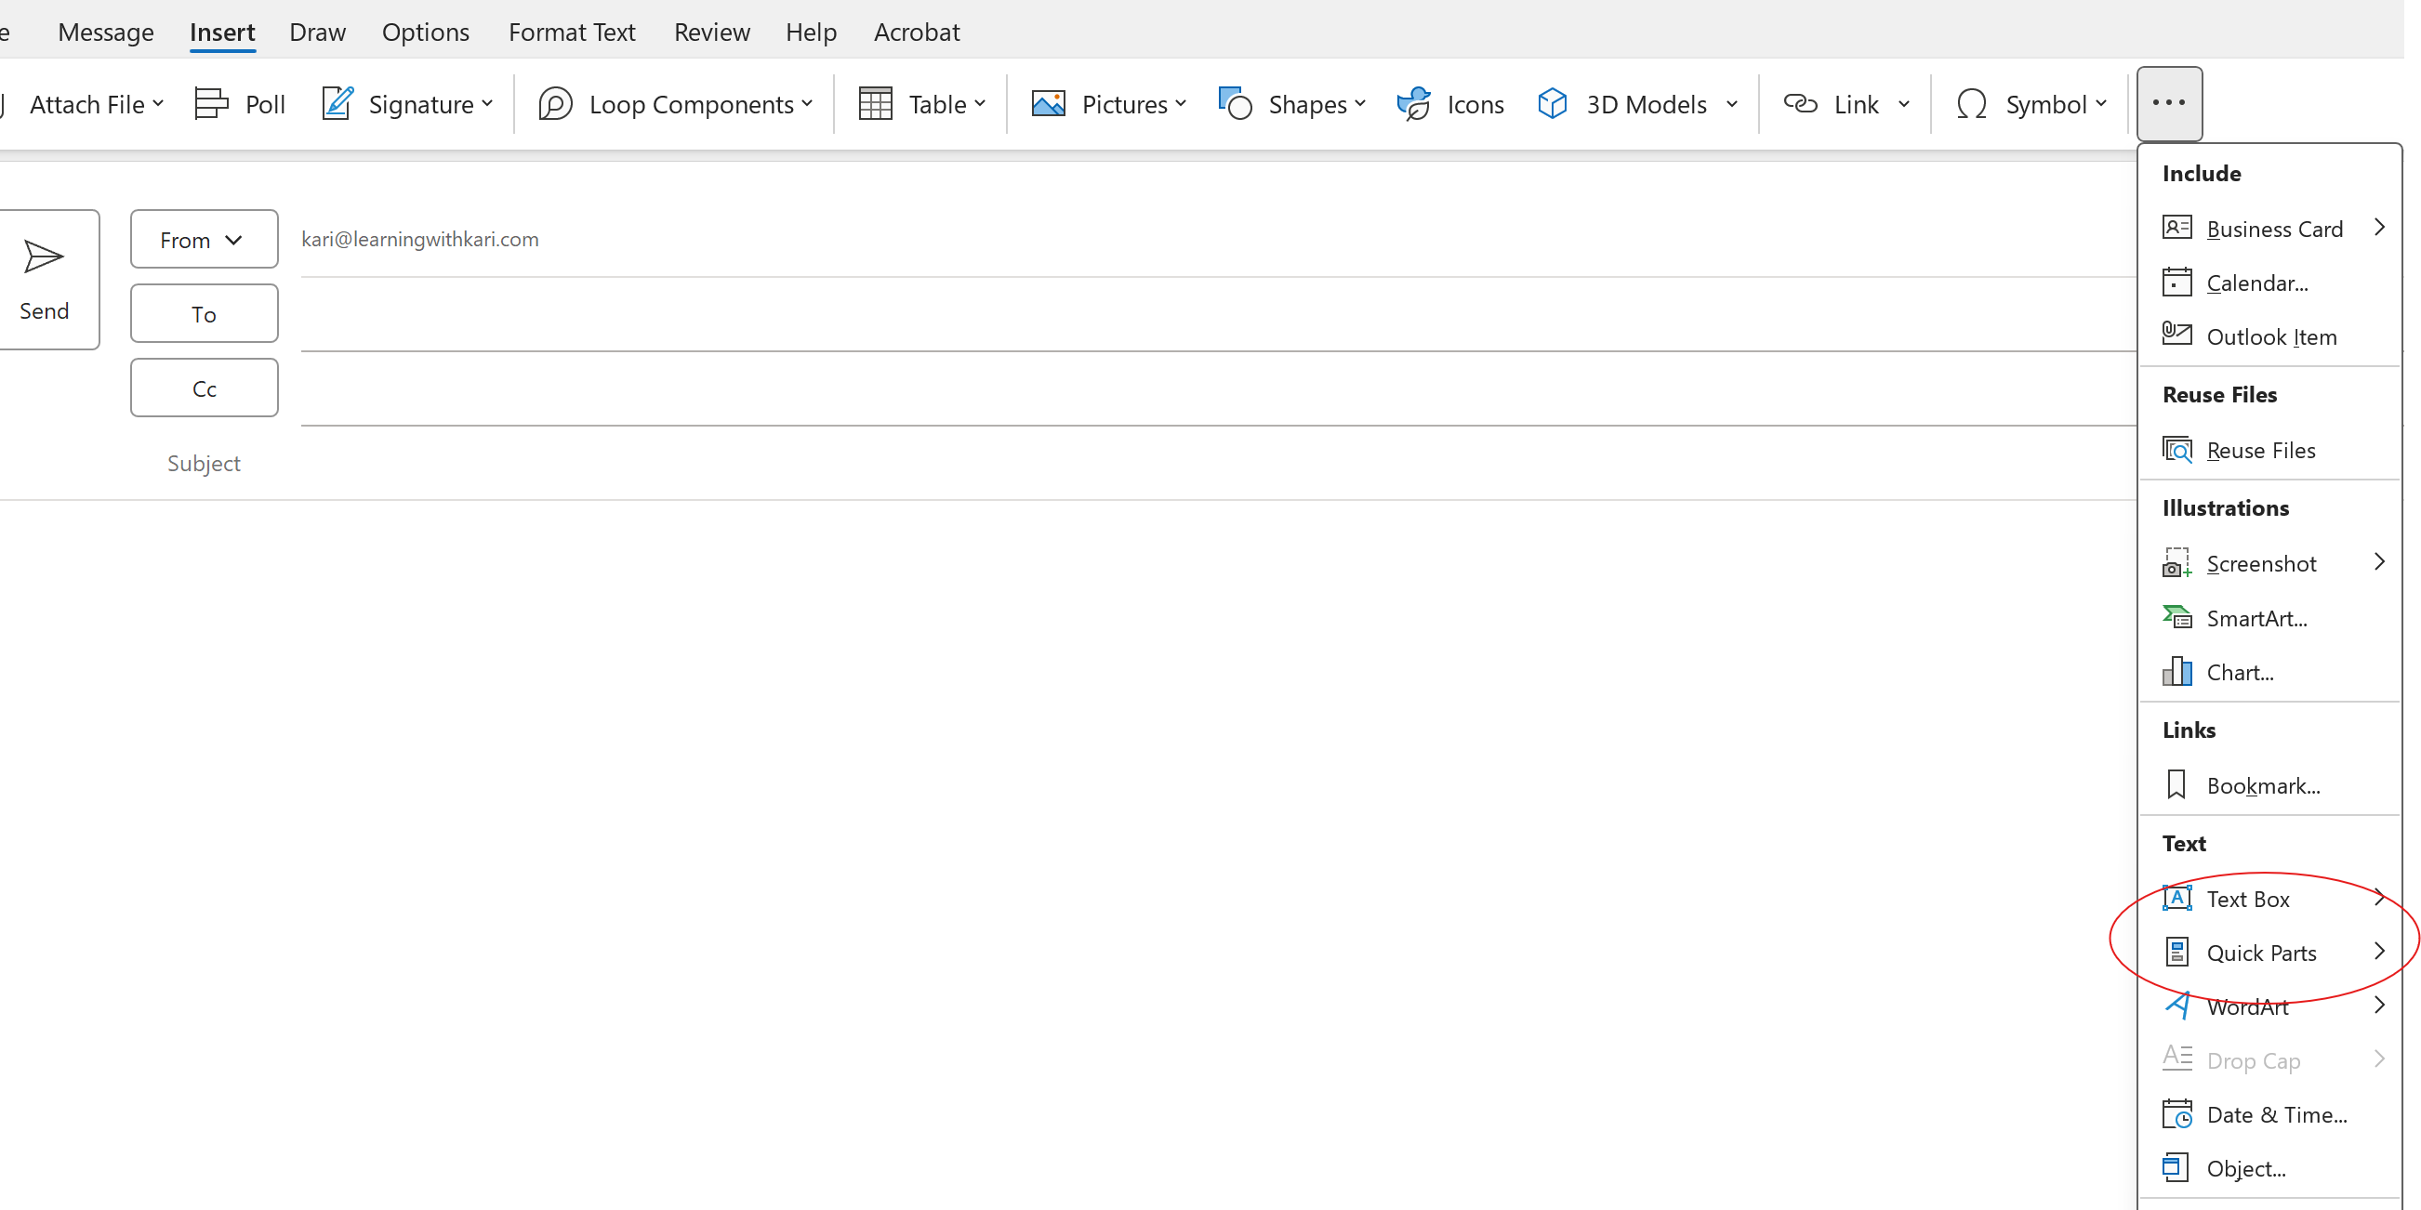
Task: Click the three-dots overflow button
Action: tap(2168, 103)
